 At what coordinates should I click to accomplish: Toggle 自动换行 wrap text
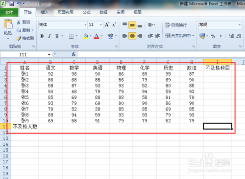tap(176, 25)
